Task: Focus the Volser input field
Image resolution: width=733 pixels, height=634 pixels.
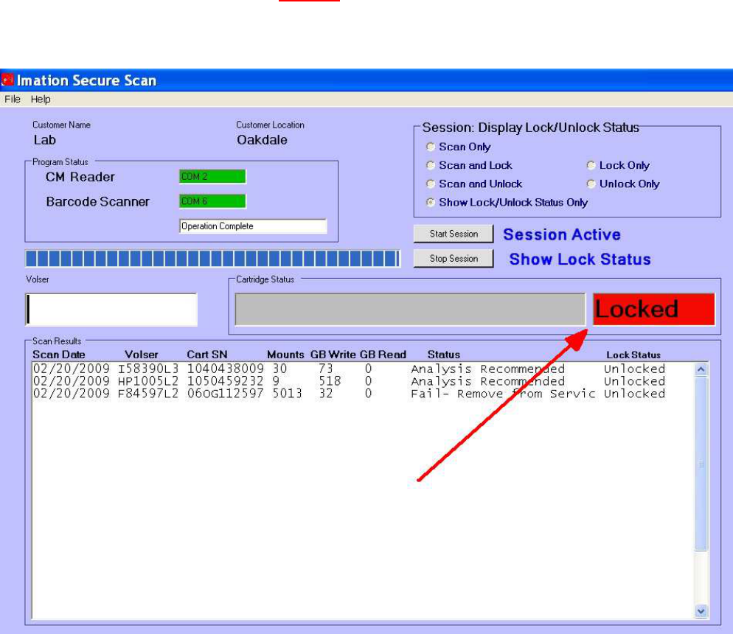Action: click(x=111, y=310)
